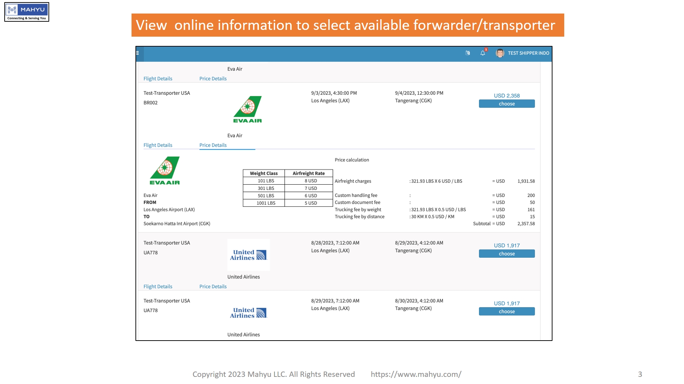Select the 301 LBS weight class cell
684x384 pixels.
pyautogui.click(x=264, y=188)
